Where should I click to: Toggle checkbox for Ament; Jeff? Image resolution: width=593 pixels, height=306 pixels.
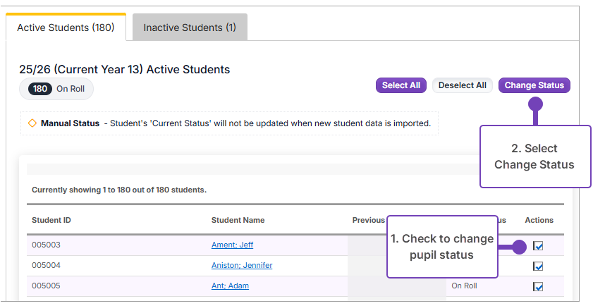538,246
